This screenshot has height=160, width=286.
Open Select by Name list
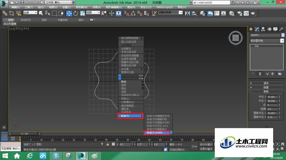tap(47, 13)
